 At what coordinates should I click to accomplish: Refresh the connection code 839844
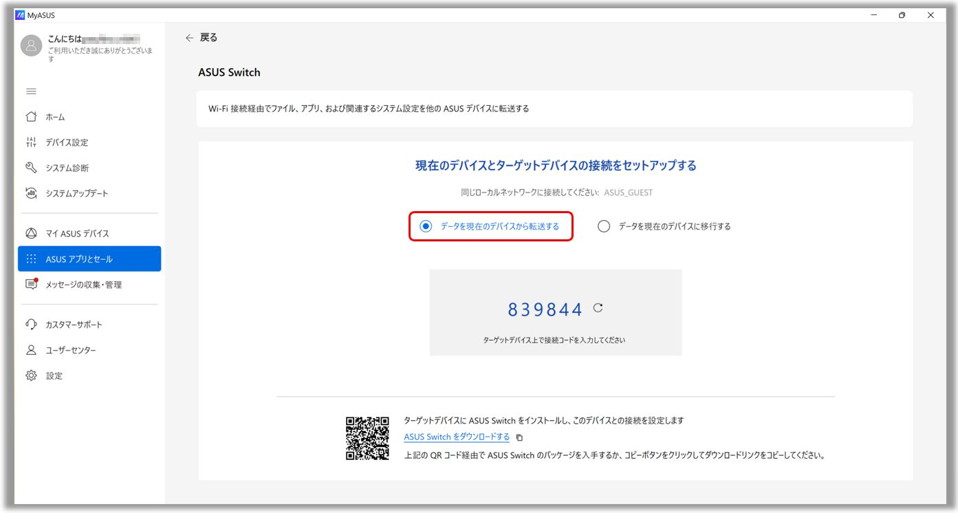coord(598,308)
